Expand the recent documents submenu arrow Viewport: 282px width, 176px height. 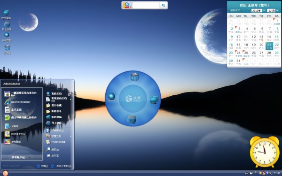70,99
